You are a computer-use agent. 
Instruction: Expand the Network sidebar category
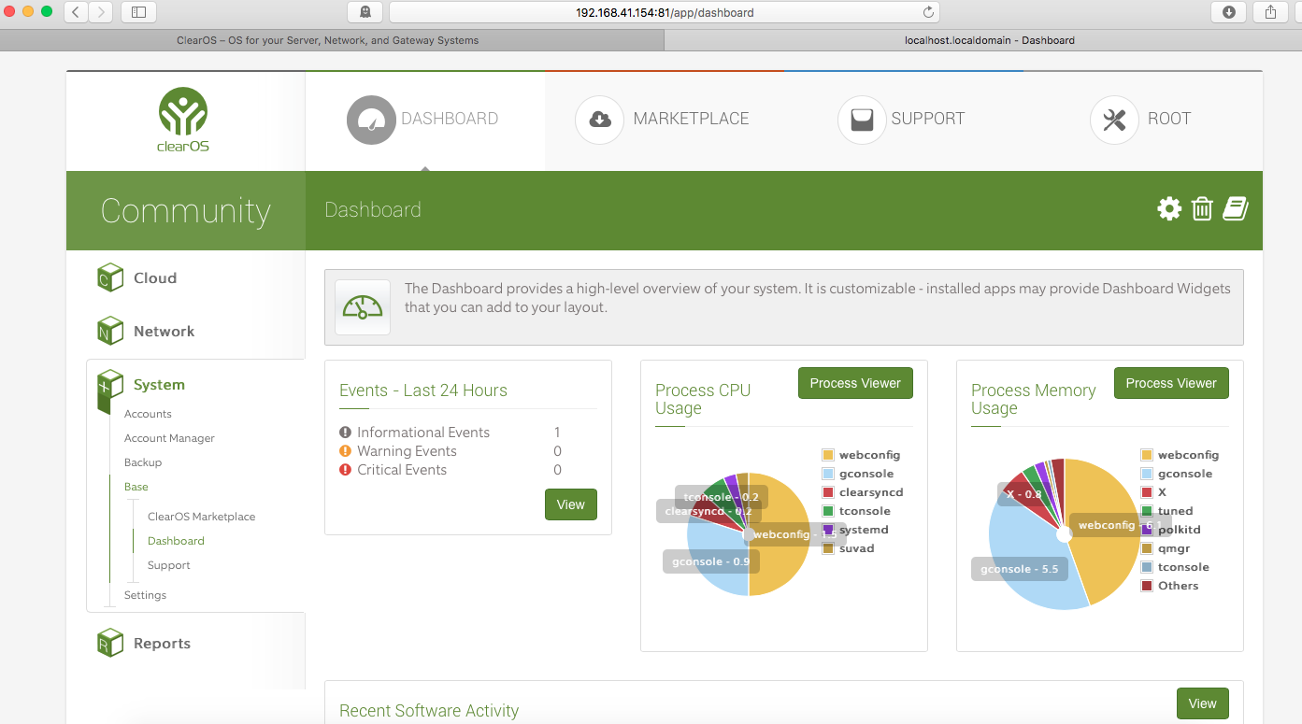[165, 331]
